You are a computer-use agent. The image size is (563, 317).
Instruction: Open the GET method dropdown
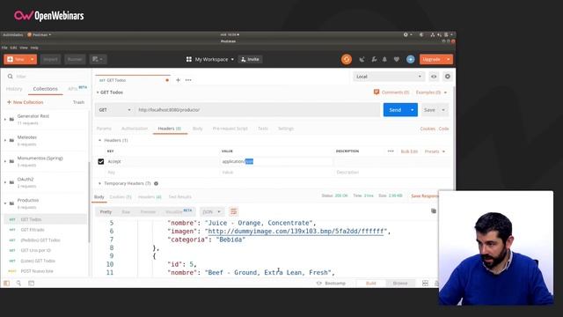(x=114, y=109)
